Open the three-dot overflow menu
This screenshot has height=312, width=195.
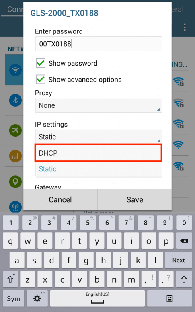[185, 27]
